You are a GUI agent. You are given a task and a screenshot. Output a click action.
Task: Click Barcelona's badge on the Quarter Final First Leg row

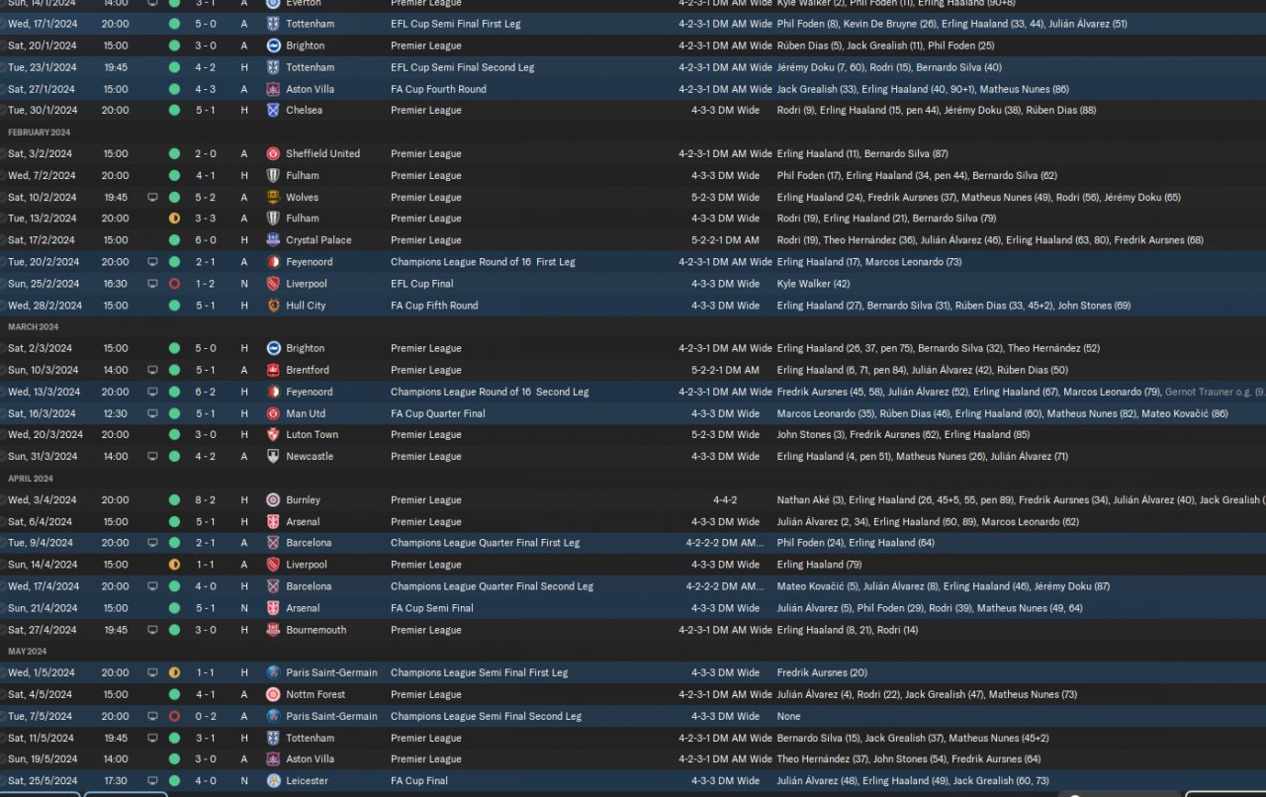pos(273,543)
